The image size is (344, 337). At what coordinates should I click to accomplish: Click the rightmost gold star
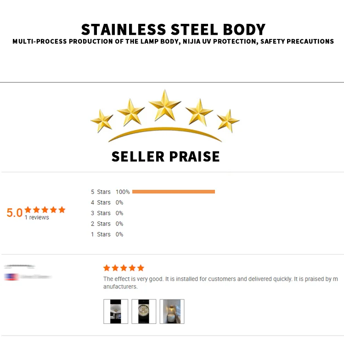(x=228, y=121)
